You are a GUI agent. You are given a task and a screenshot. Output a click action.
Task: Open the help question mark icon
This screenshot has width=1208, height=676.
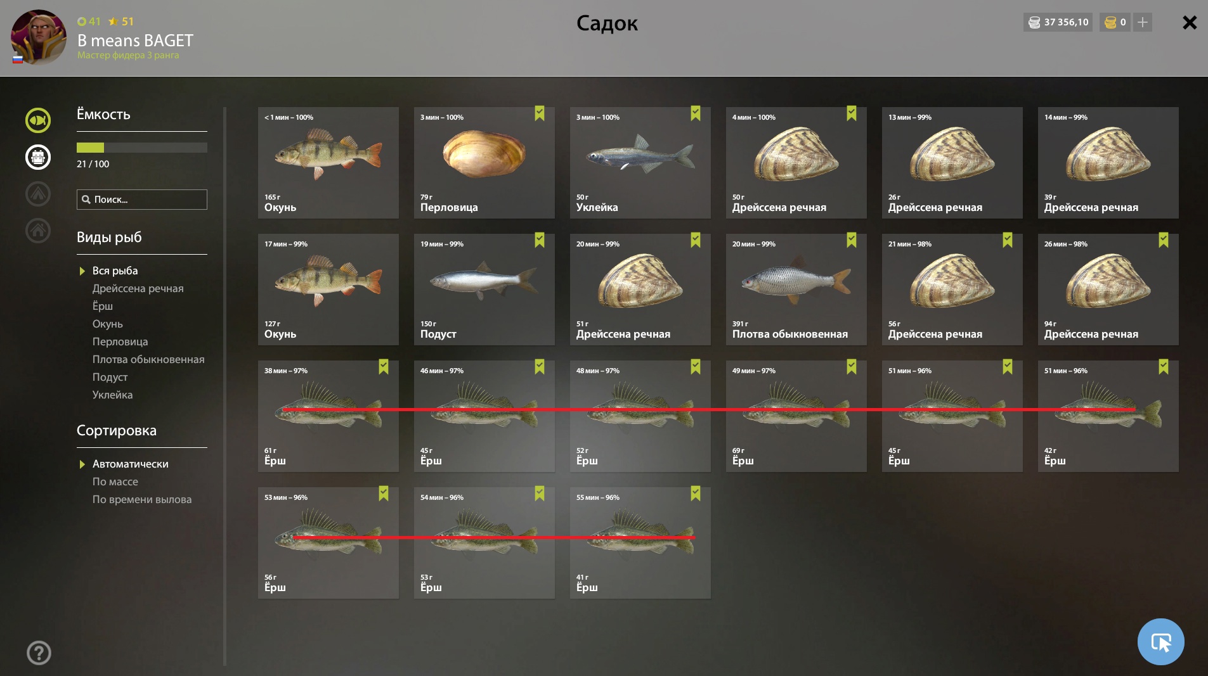[x=39, y=653]
